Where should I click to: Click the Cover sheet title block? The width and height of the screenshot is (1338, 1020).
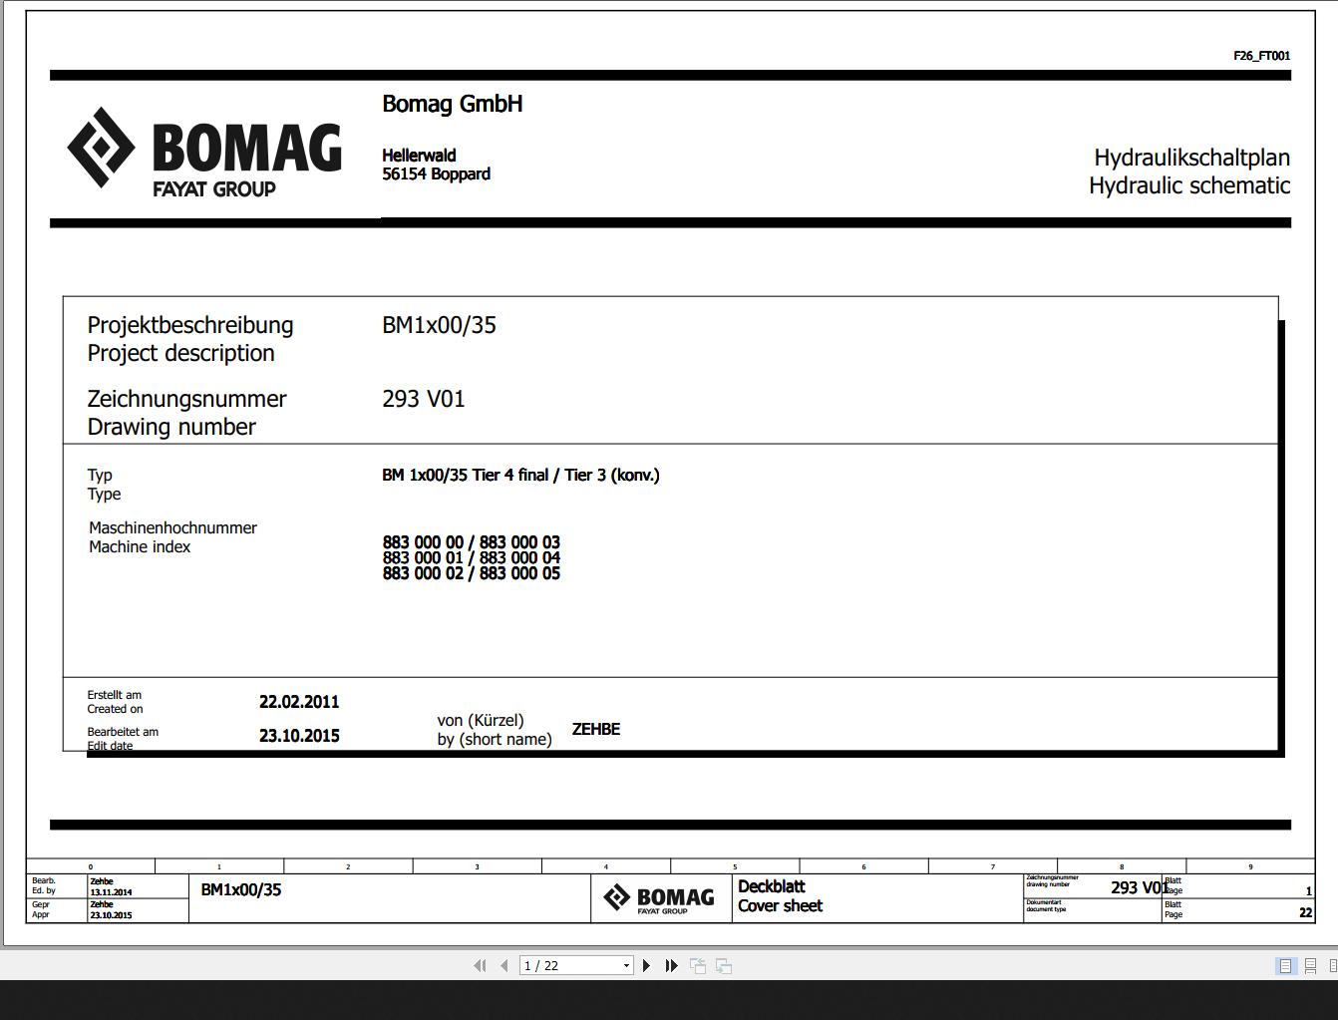pyautogui.click(x=780, y=906)
